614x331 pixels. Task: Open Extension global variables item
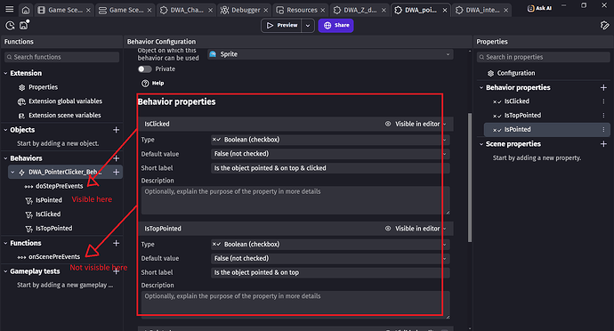(x=65, y=101)
